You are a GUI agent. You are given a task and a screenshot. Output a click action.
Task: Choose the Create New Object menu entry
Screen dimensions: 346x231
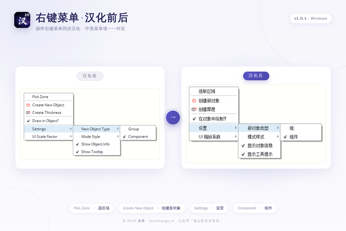pyautogui.click(x=48, y=105)
